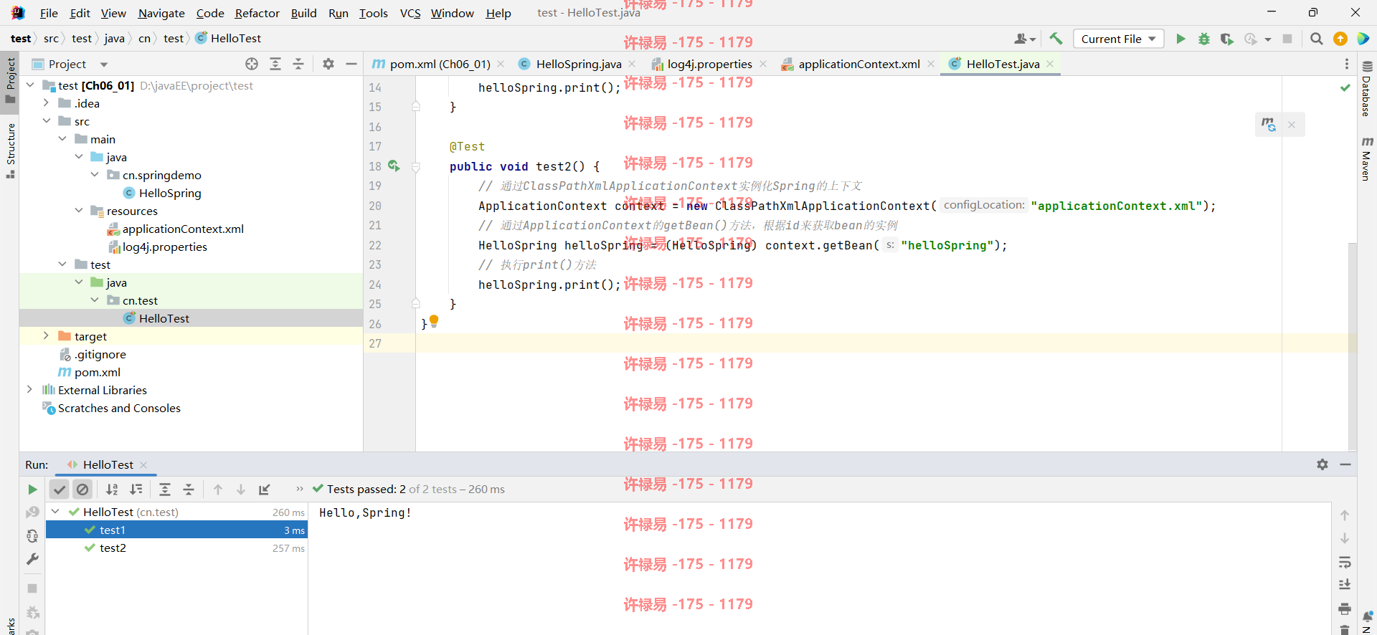Expand all in Project panel

tap(275, 64)
